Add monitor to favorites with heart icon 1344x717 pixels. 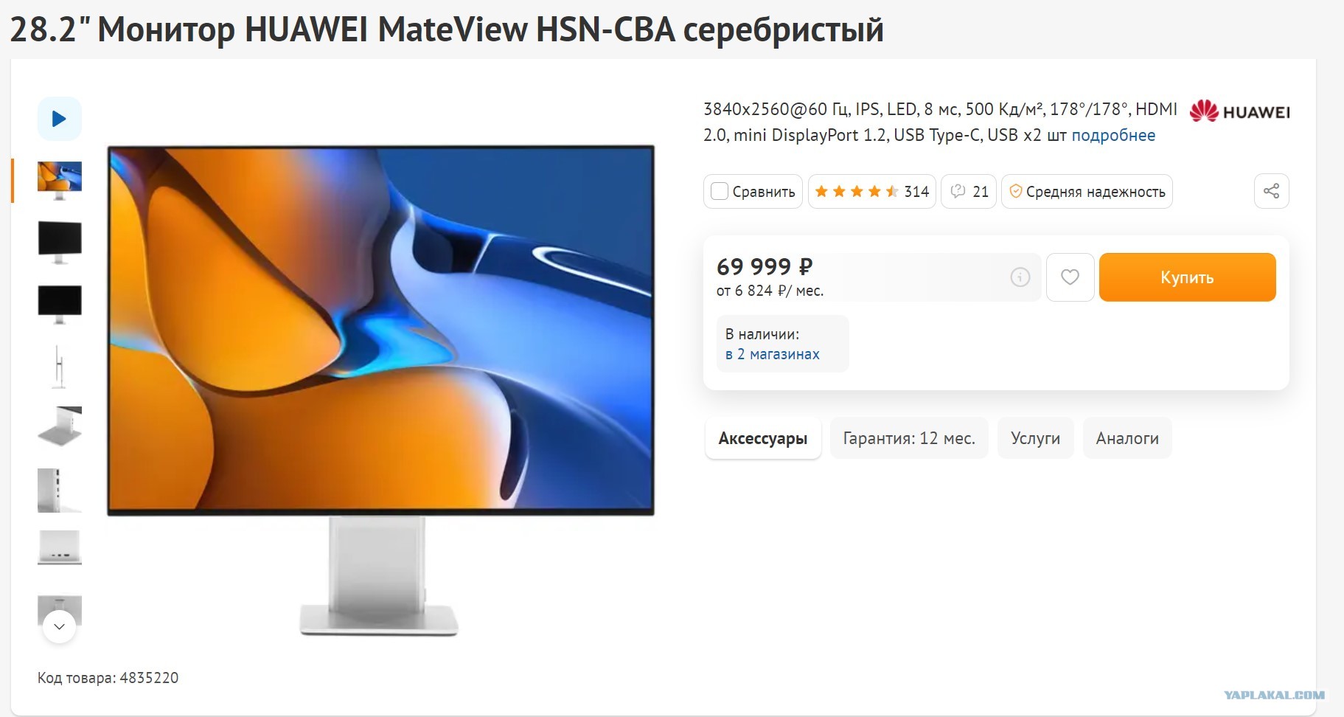[x=1070, y=277]
